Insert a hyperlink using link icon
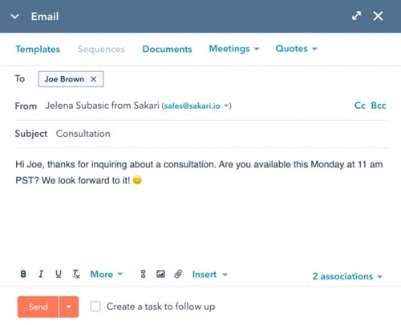The width and height of the screenshot is (401, 325). pyautogui.click(x=144, y=274)
